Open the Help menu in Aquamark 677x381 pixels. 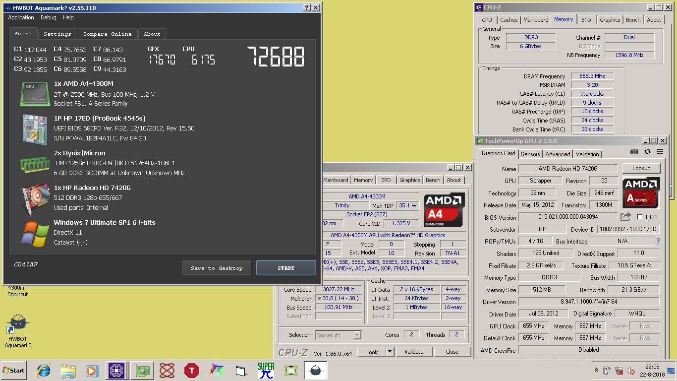[68, 17]
